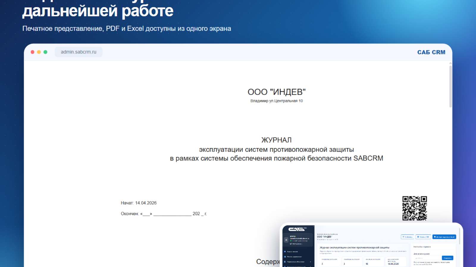Click the user profile avatar in inset sidebar
This screenshot has height=267, width=476.
(286, 240)
